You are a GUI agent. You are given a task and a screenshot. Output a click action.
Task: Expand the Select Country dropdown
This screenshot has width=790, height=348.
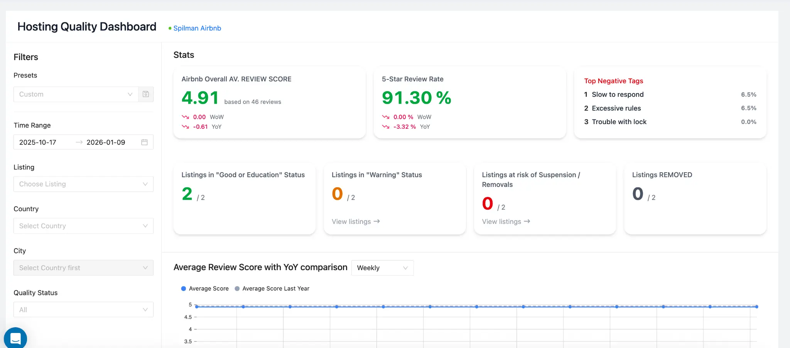[83, 226]
